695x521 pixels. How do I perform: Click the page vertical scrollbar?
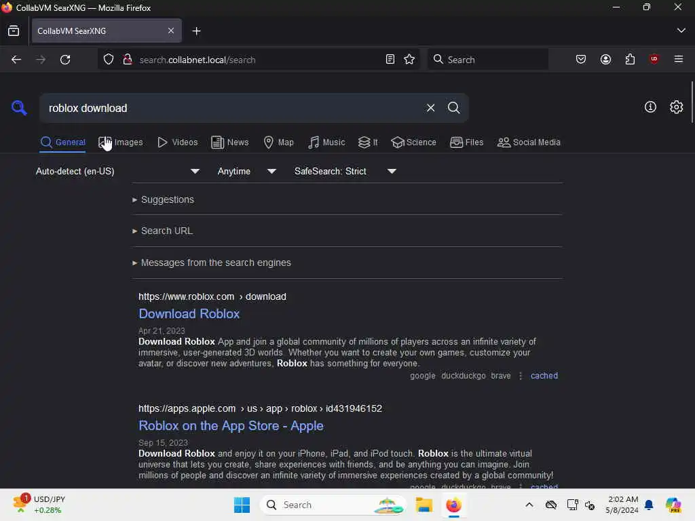pos(692,102)
